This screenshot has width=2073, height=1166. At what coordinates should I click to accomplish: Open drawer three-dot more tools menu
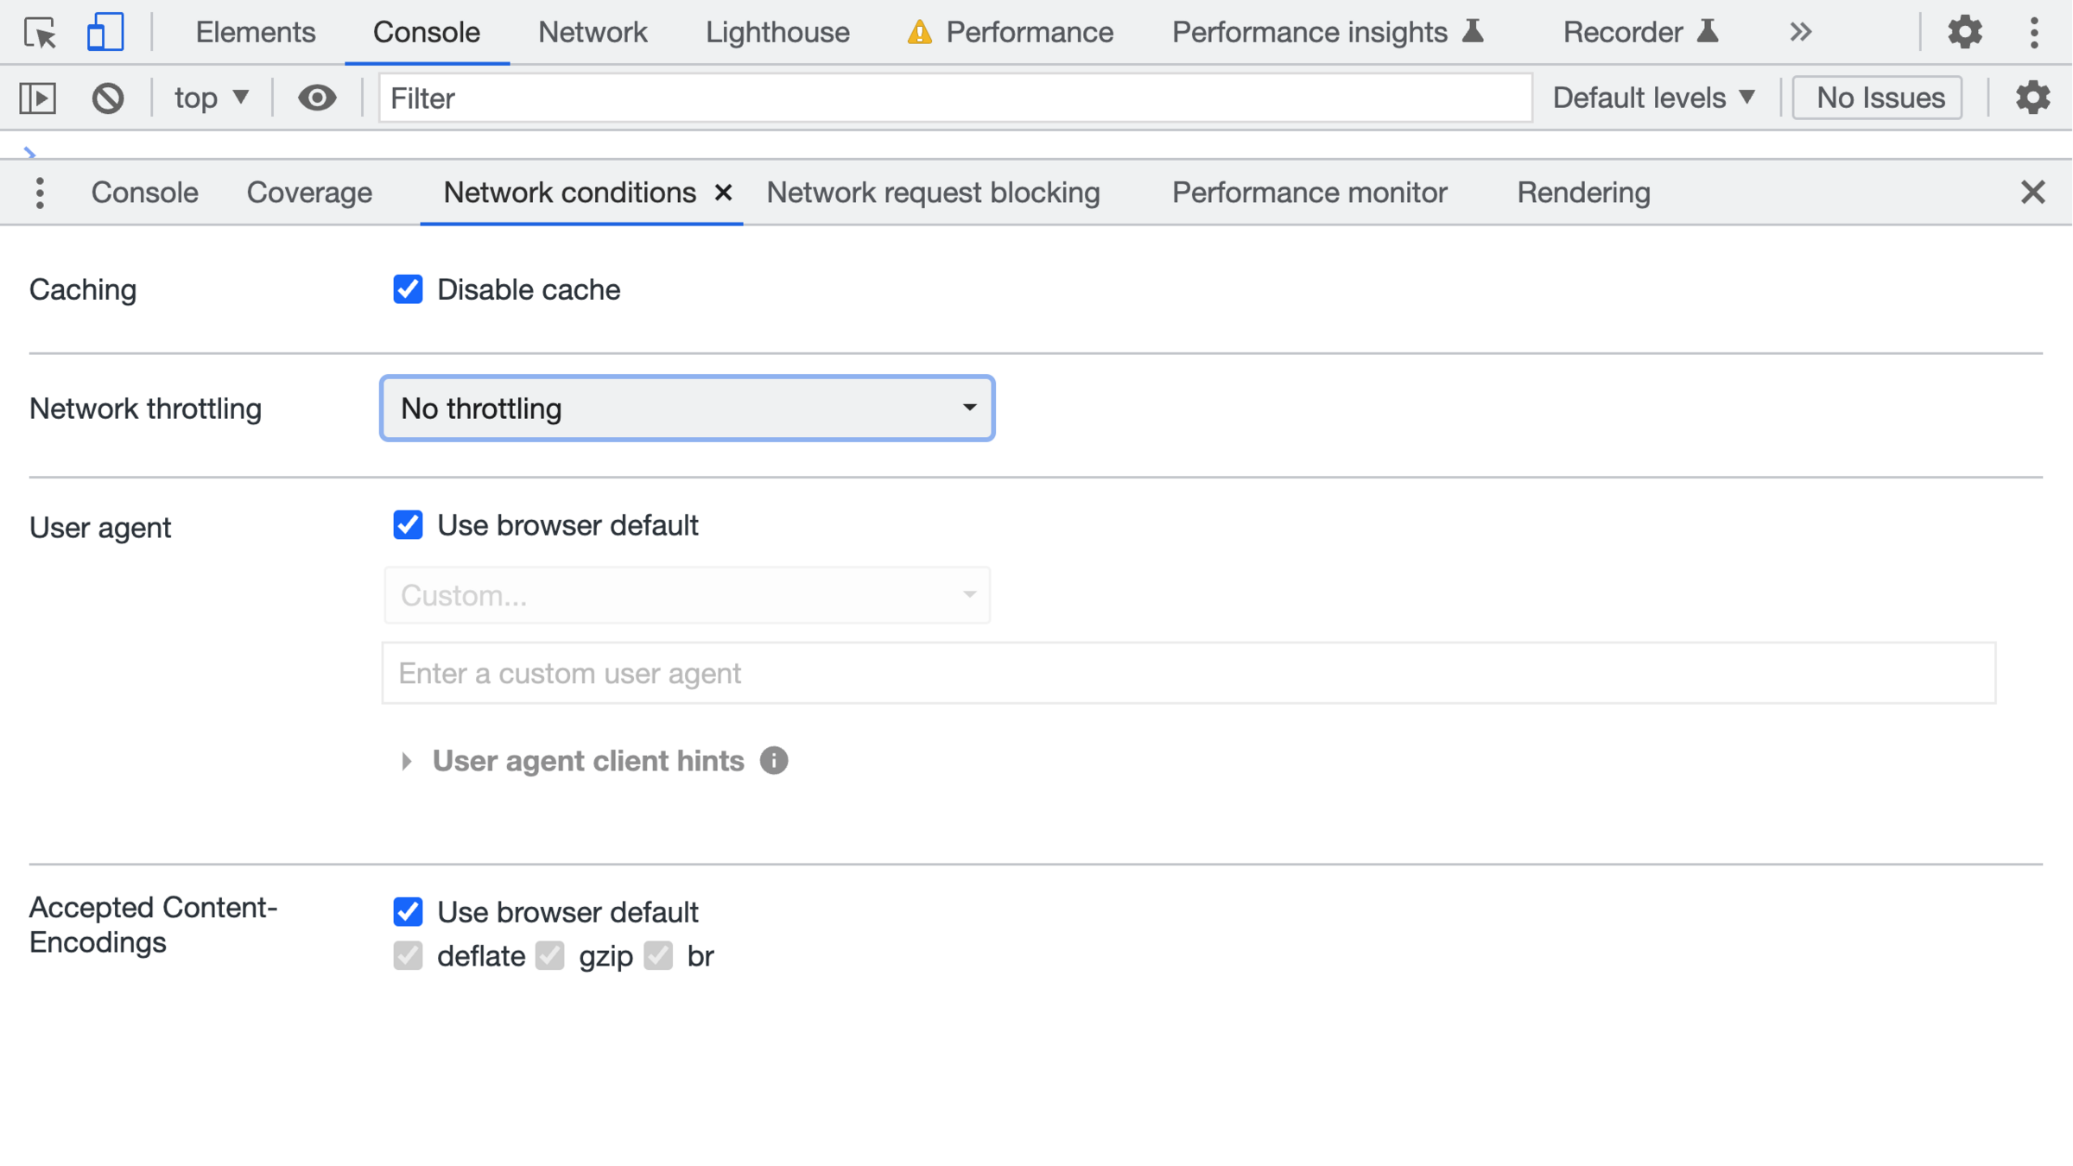click(x=40, y=193)
